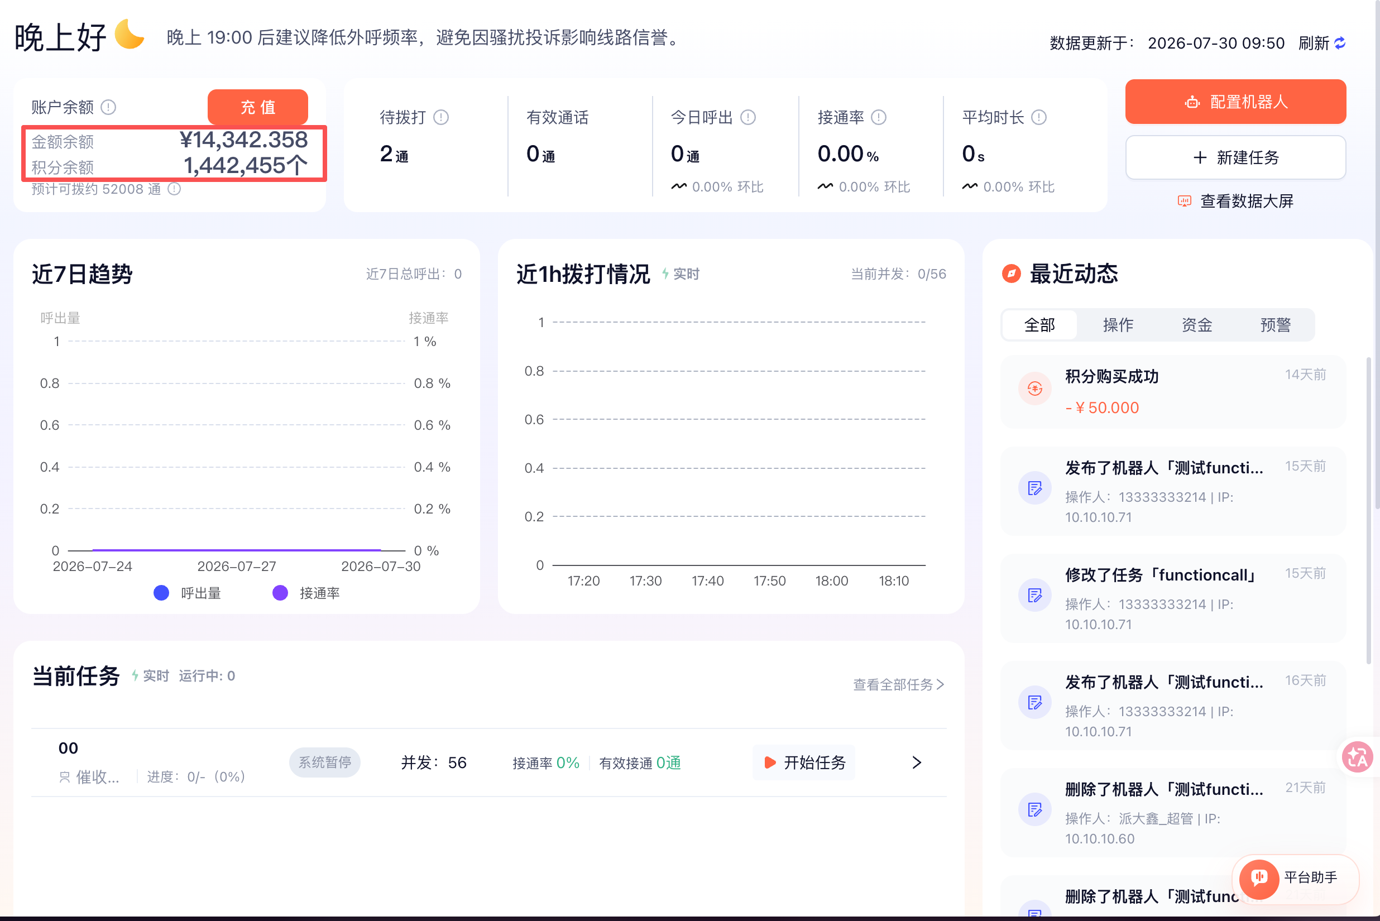Click the coin icon on 积分购买成功 entry
1380x921 pixels.
(x=1034, y=388)
